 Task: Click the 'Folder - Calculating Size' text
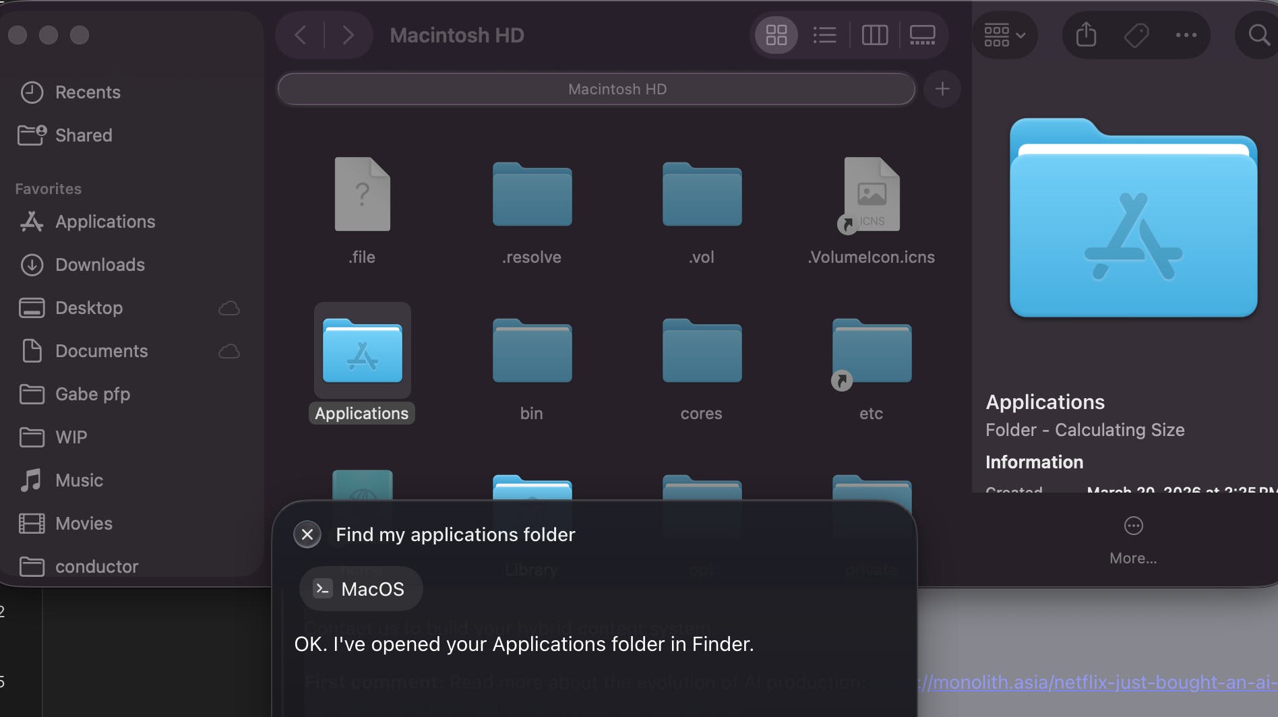(x=1085, y=430)
